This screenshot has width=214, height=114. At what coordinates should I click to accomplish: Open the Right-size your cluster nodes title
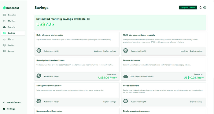coord(50,35)
